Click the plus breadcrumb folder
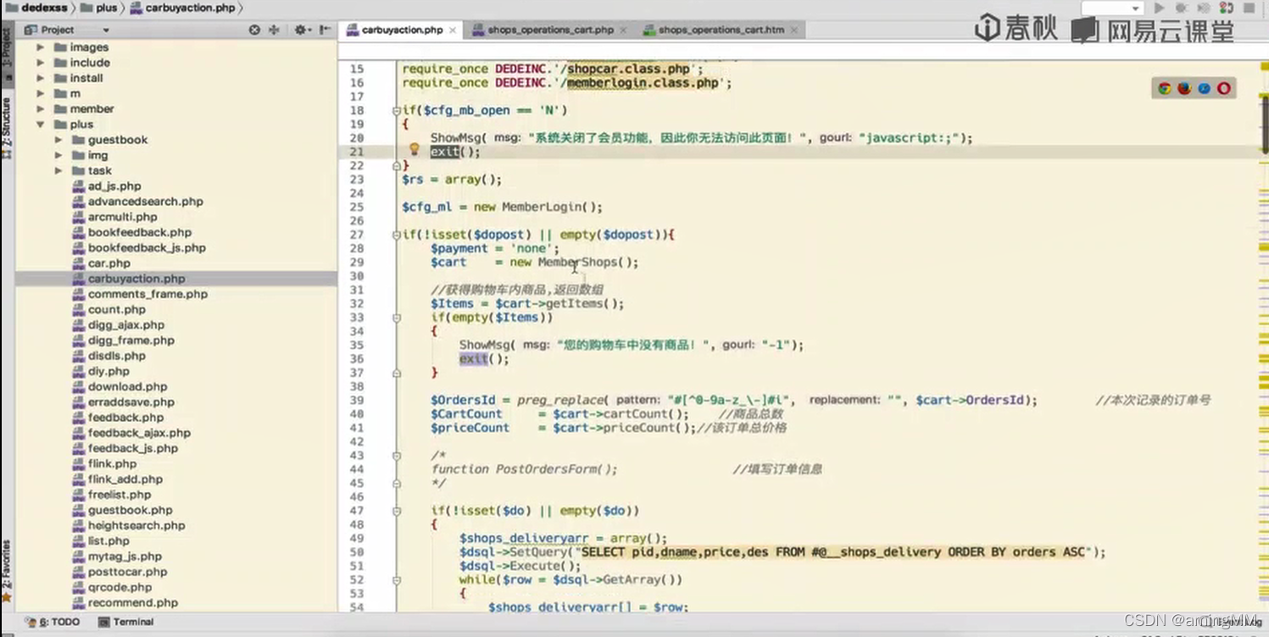 [x=99, y=8]
